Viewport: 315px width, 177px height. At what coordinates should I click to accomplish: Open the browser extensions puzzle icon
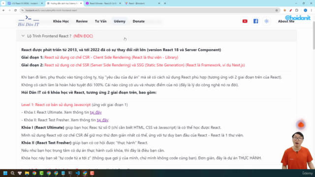[297, 10]
